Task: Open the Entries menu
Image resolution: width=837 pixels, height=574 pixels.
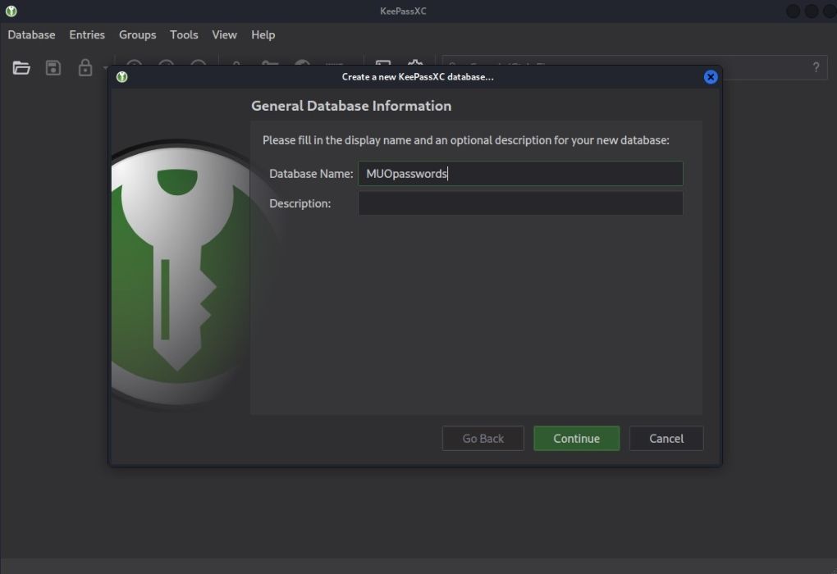Action: [87, 34]
